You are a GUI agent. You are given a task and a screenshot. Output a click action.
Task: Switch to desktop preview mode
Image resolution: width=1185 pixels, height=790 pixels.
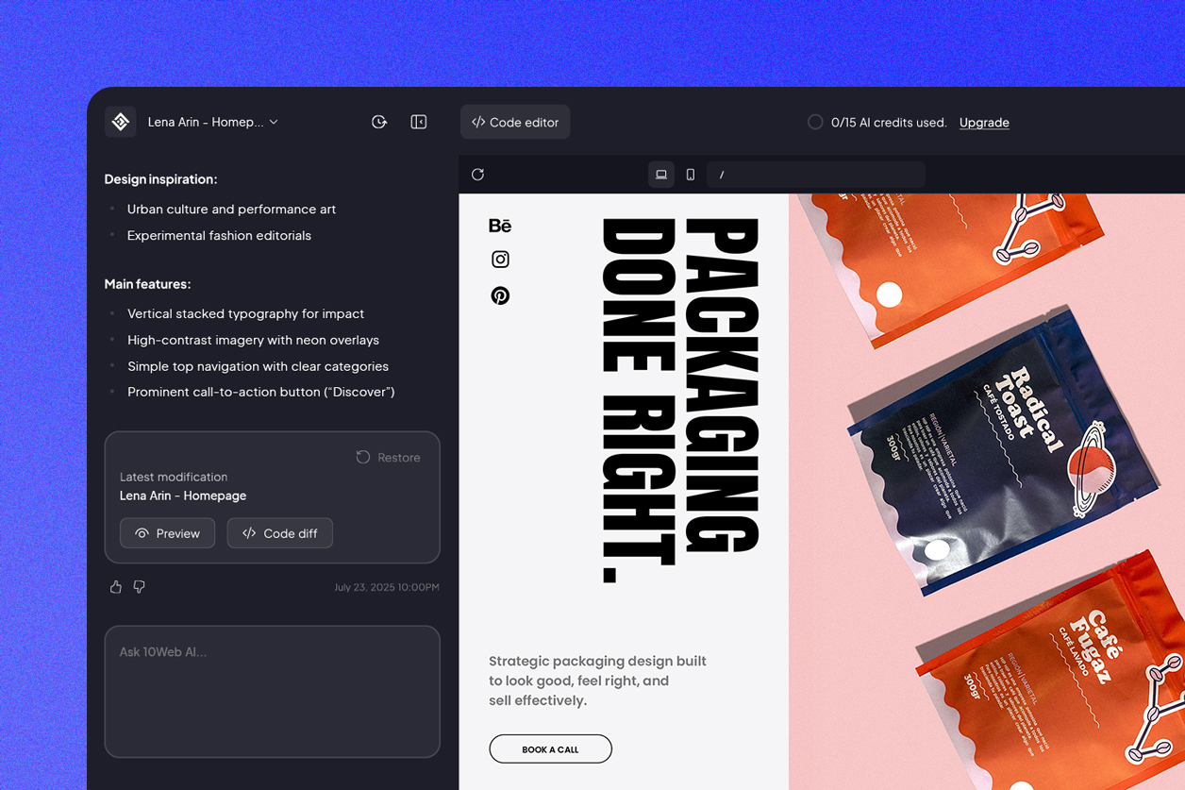pos(661,175)
